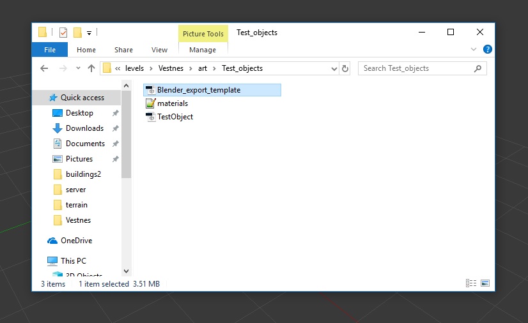Open the File ribbon menu
The height and width of the screenshot is (323, 528).
coord(49,50)
